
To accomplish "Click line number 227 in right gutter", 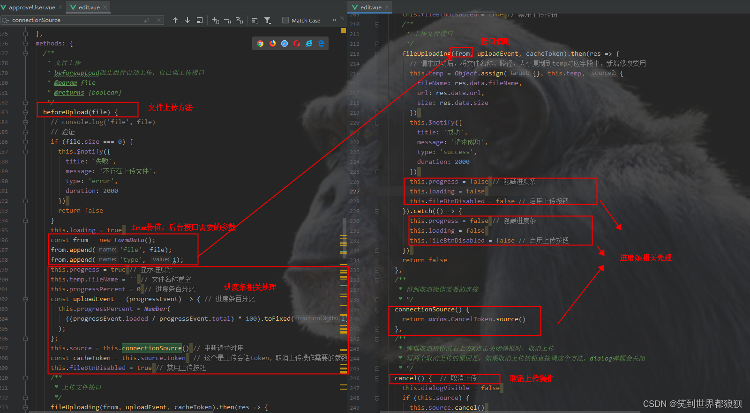I will tap(354, 192).
